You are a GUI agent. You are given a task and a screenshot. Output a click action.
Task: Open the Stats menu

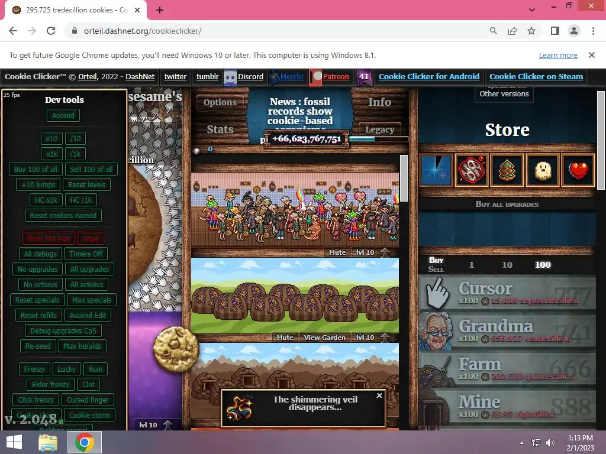coord(220,129)
